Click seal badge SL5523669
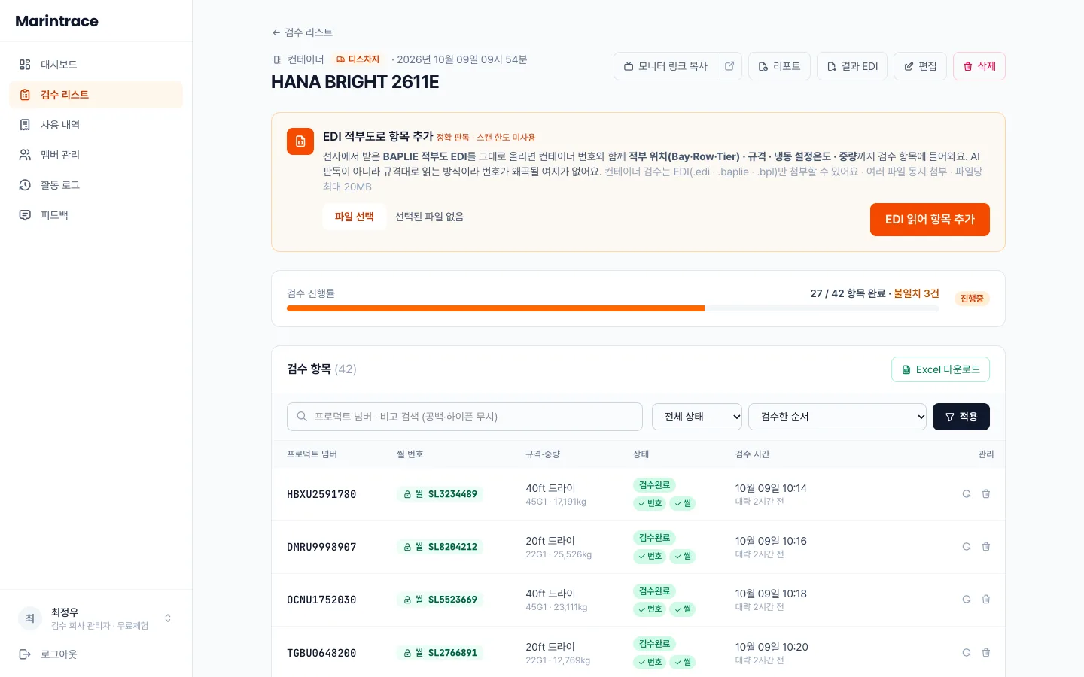 pos(440,600)
